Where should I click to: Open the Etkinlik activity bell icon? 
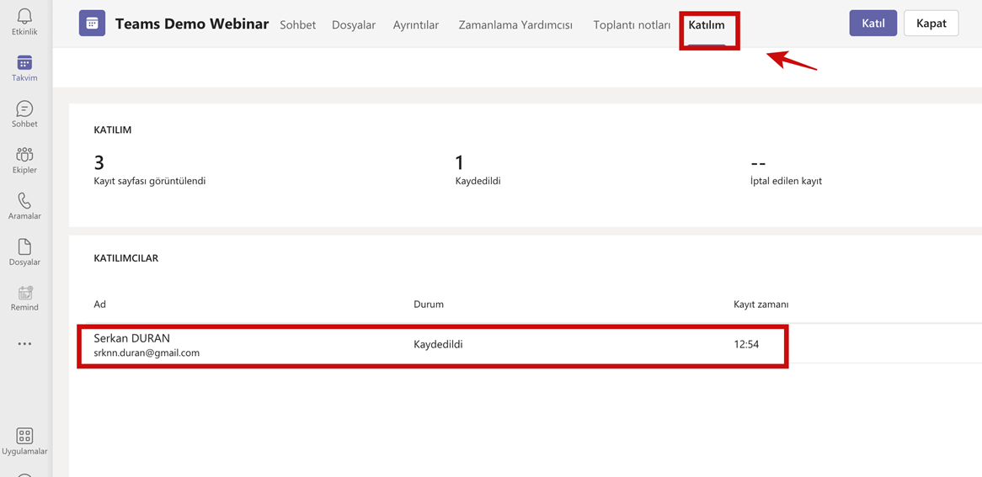(x=24, y=16)
